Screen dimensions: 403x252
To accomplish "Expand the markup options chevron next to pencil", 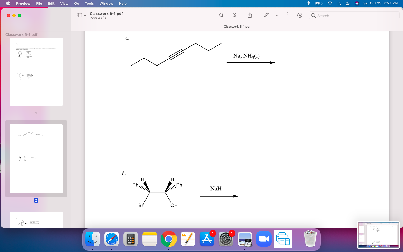I will click(x=277, y=16).
